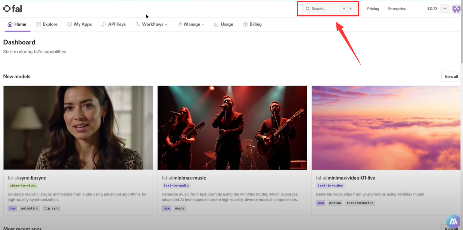Click the "Start exploring fal's capabilities" subtitle
Image resolution: width=463 pixels, height=230 pixels.
(35, 52)
